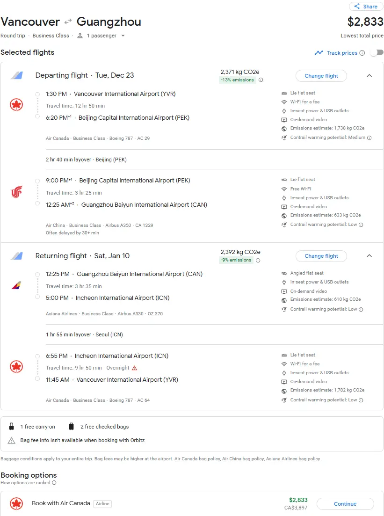Open contrail info icon on Air China leg
The width and height of the screenshot is (384, 516).
[x=361, y=225]
